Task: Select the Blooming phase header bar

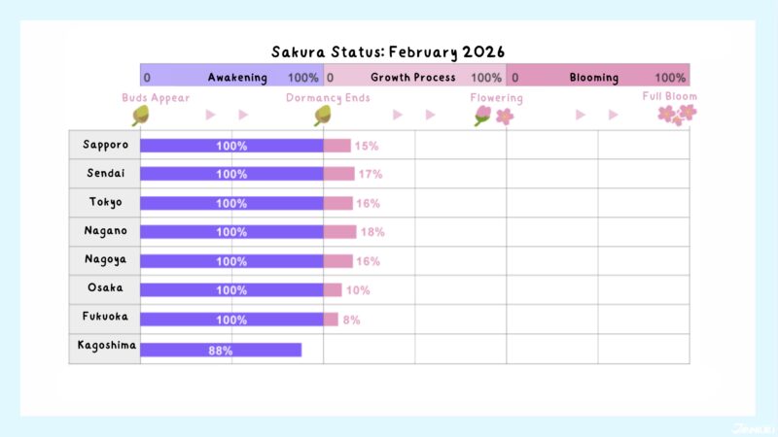Action: (597, 77)
